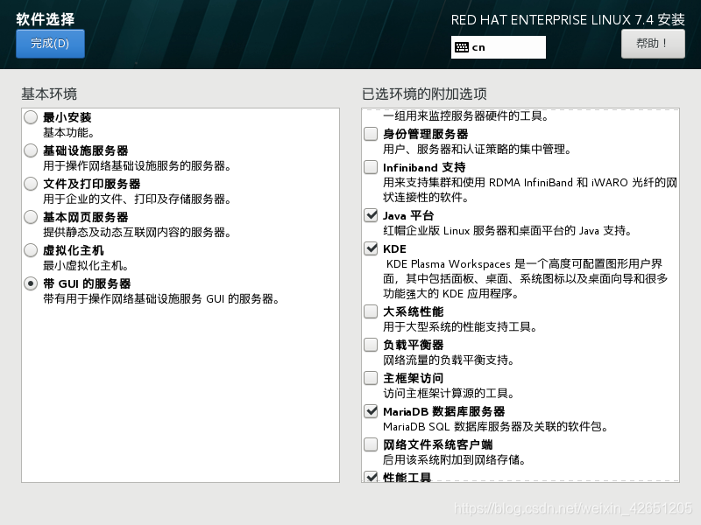Click text MariaDB SQL 数据库服务器及关联的软件包。
701x525 pixels.
coord(495,427)
